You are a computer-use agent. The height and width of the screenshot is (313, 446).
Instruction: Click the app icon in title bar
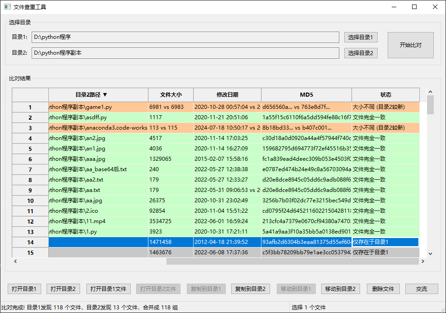[6, 6]
